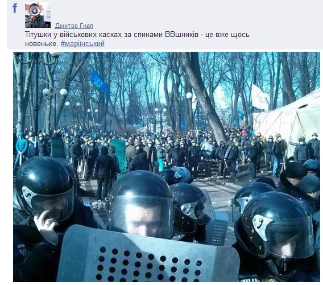Click the green shield in the crowd
The image size is (323, 285).
click(x=119, y=155)
